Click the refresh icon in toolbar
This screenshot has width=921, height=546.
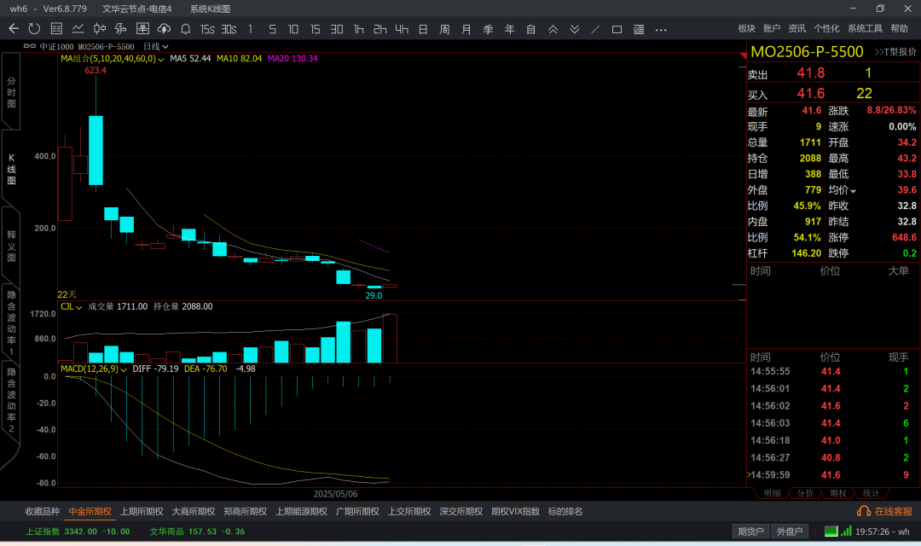[x=35, y=29]
